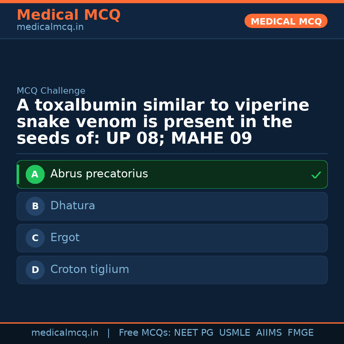Expand the MCQ Challenge section
The height and width of the screenshot is (344, 344).
(51, 91)
